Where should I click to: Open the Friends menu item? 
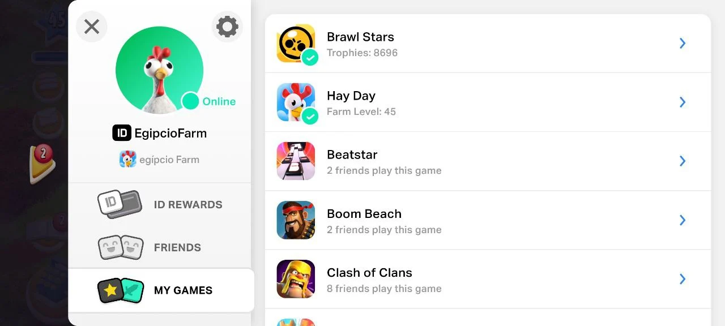click(x=161, y=247)
